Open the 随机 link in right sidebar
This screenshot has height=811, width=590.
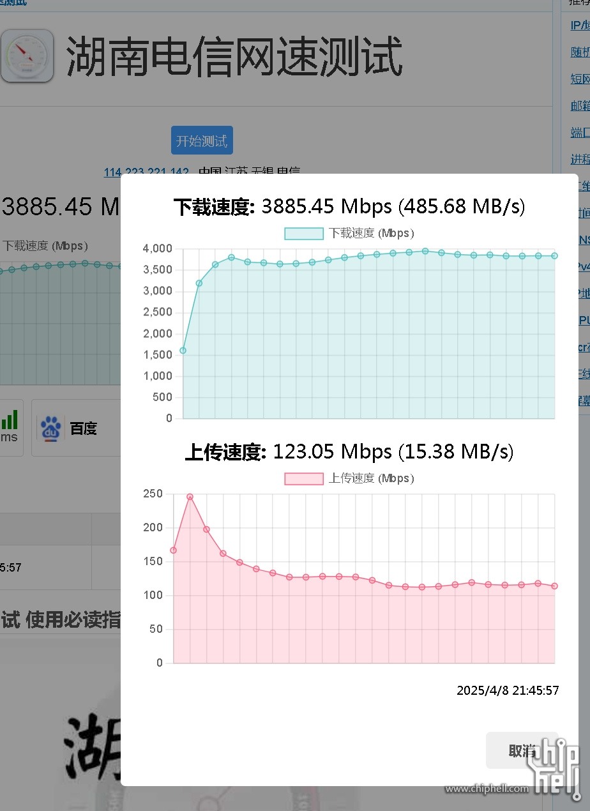(x=580, y=52)
